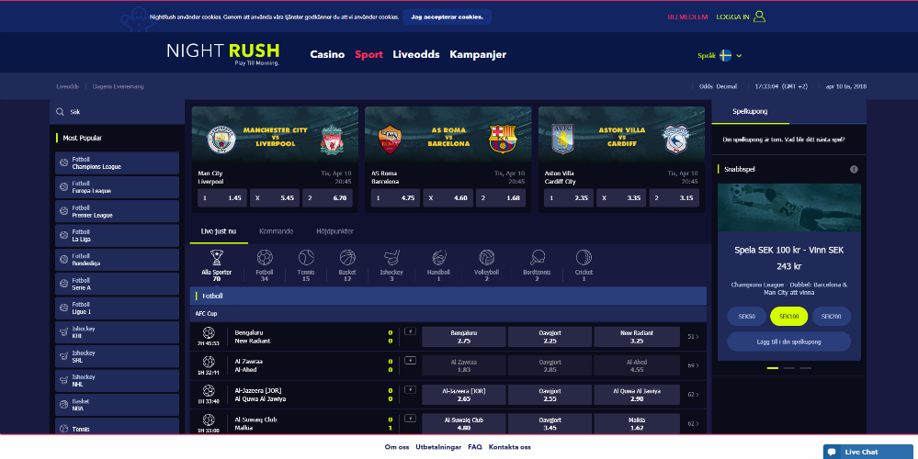
Task: Select SEK50 stake option
Action: (x=746, y=317)
